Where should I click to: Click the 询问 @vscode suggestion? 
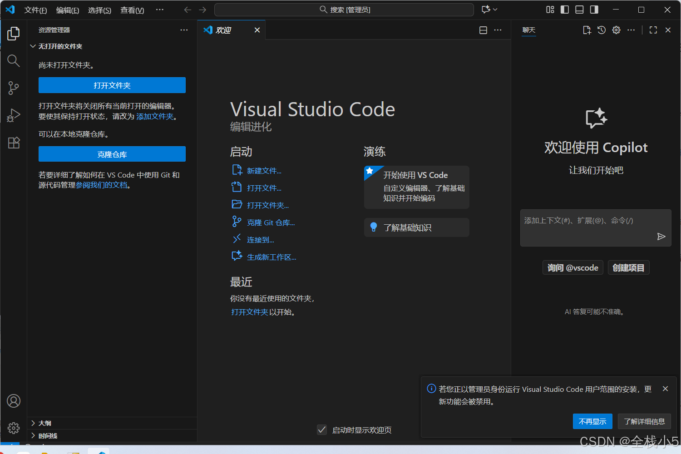[573, 268]
